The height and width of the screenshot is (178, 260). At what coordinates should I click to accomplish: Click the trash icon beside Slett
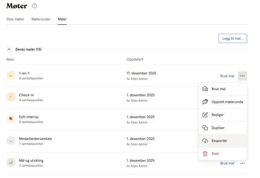(x=205, y=154)
